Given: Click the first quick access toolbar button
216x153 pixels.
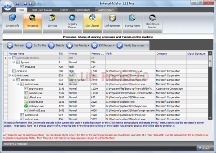Looking at the screenshot, I should [x=18, y=4].
